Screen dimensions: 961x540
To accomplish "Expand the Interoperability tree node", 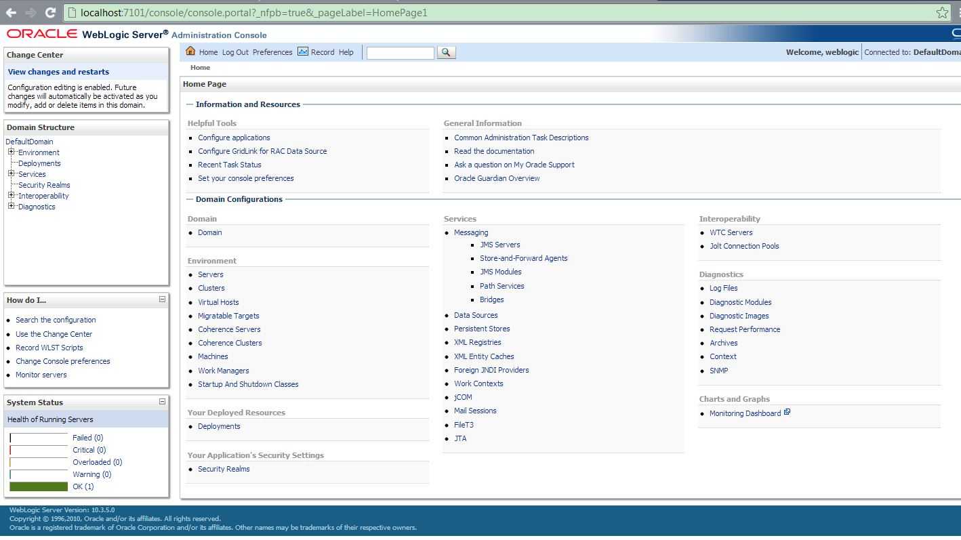I will click(12, 195).
